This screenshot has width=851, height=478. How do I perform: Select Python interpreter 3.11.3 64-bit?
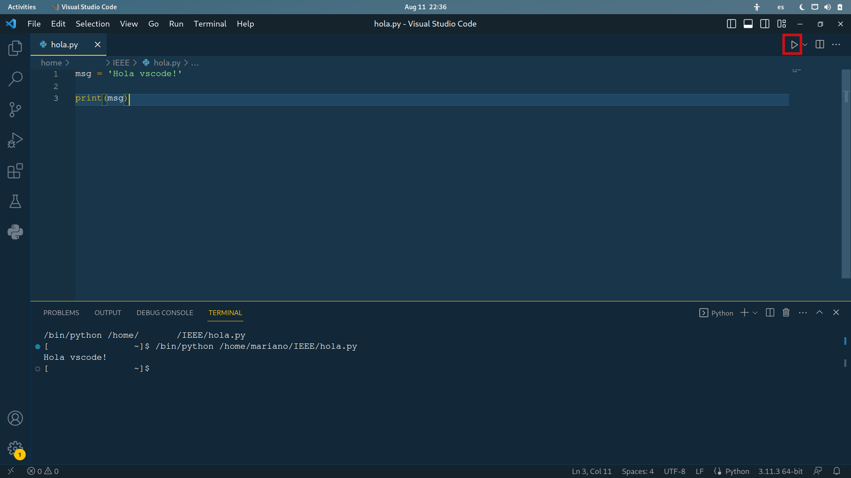(780, 471)
